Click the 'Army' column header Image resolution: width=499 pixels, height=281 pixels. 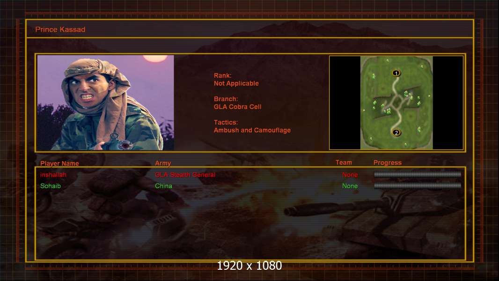pos(163,163)
